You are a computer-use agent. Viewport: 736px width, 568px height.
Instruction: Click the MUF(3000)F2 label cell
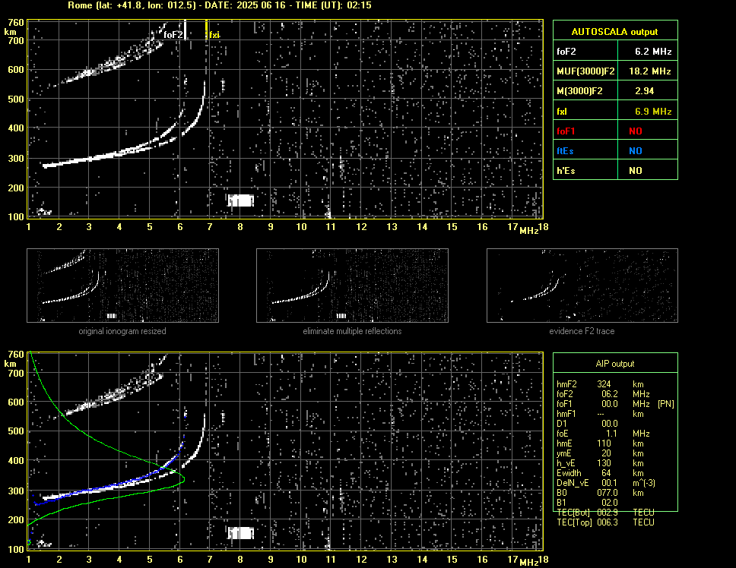click(585, 71)
